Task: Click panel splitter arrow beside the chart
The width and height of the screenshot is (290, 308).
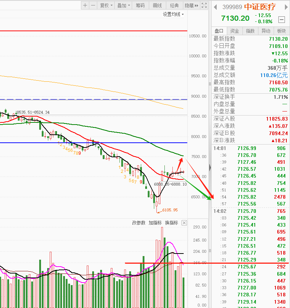Action: pos(209,167)
